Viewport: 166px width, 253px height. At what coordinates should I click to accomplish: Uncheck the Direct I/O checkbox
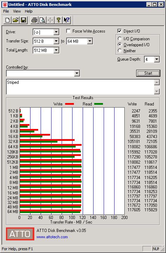pos(119,31)
